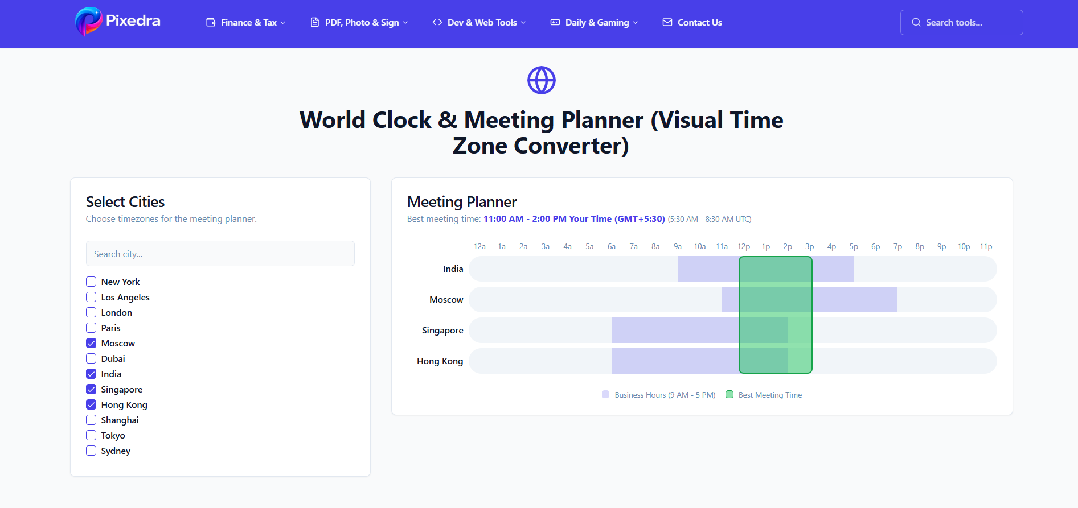This screenshot has width=1078, height=508.
Task: Open the Dev & Web Tools menu
Action: [479, 23]
